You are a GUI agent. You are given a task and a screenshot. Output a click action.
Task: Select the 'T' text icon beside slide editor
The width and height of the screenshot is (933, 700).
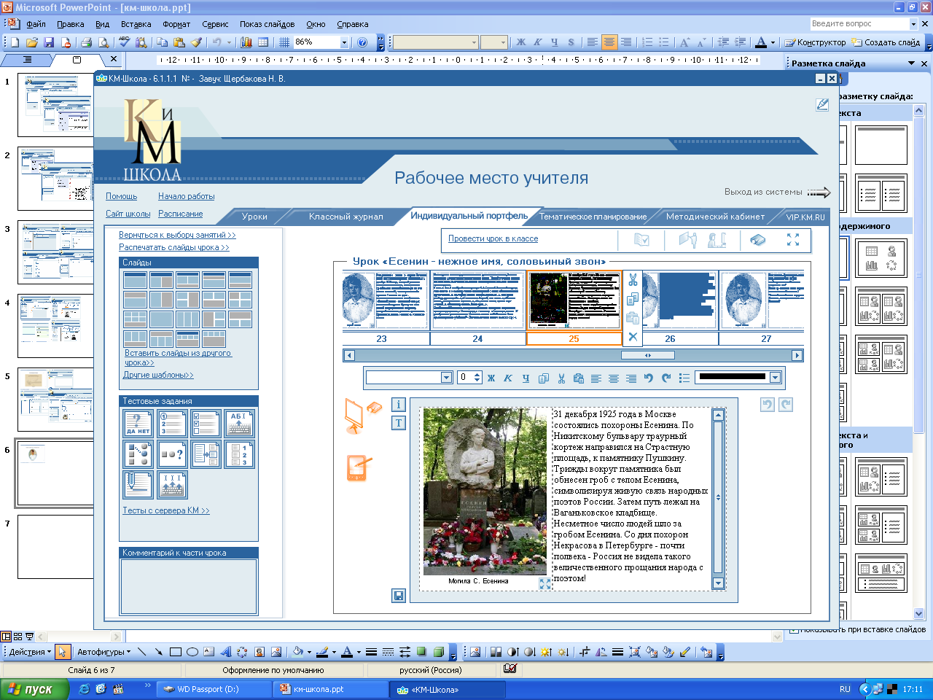click(399, 423)
